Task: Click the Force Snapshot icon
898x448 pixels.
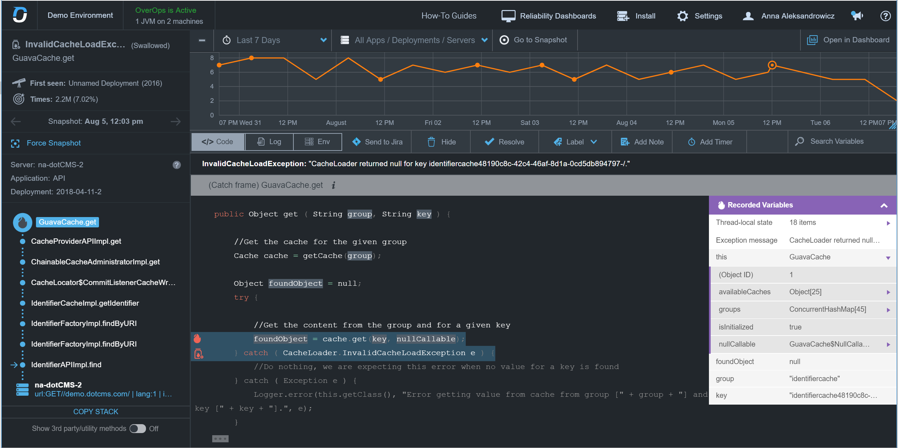Action: 15,143
